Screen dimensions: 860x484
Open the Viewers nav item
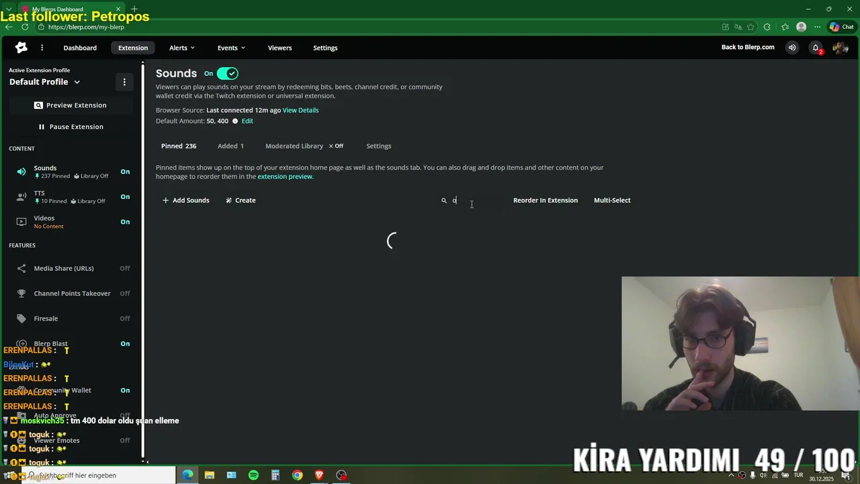coord(279,48)
